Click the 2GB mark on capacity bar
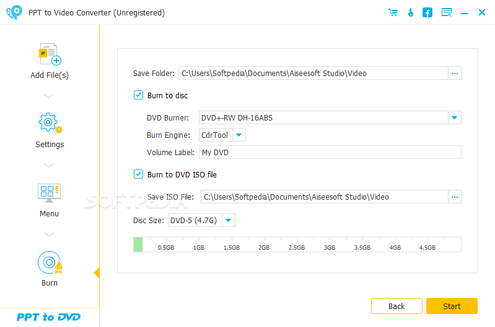 (x=264, y=248)
